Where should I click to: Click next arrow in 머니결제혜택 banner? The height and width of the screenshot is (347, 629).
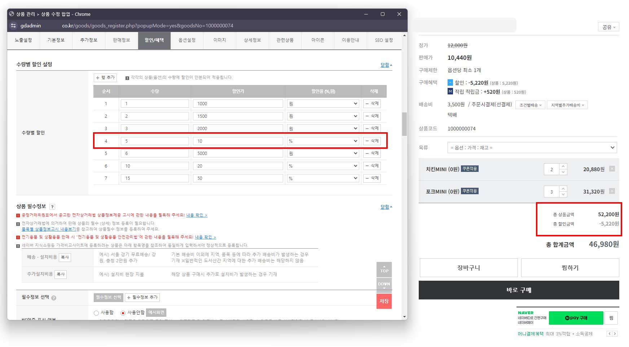tap(615, 334)
